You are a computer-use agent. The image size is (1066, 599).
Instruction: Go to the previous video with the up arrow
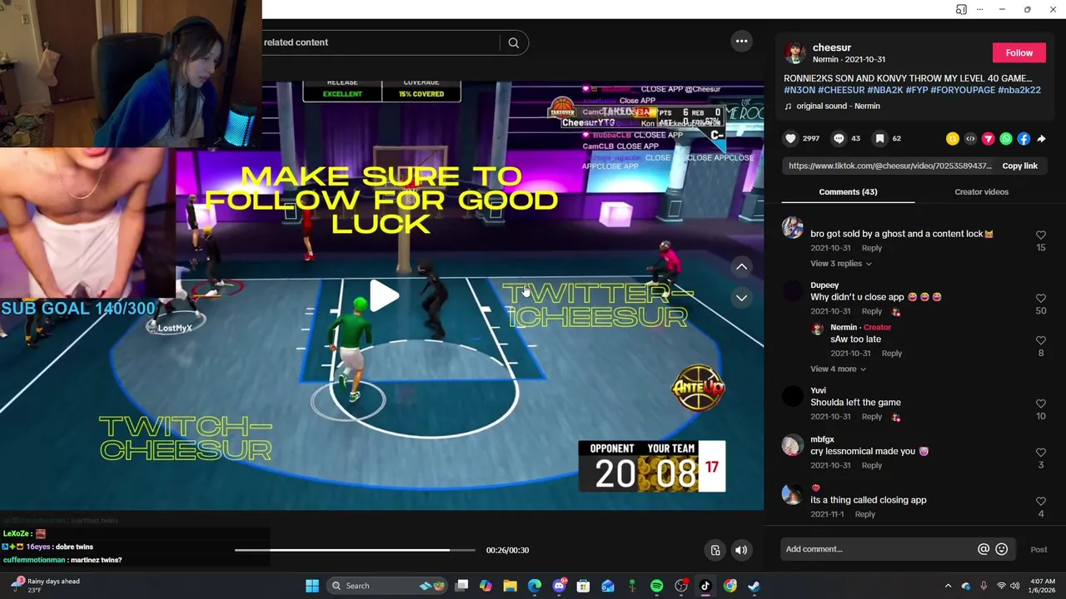coord(741,266)
